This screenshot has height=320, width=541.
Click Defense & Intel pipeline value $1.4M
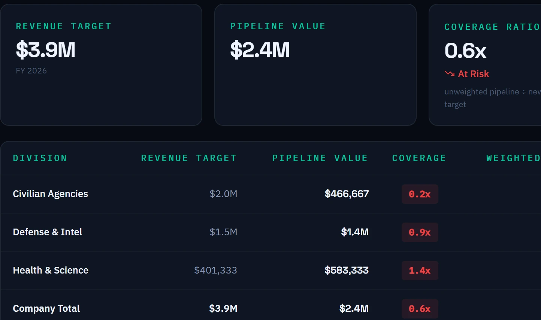pyautogui.click(x=355, y=232)
